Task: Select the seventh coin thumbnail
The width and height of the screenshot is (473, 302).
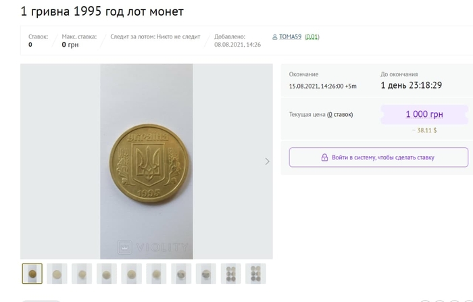Action: [181, 274]
